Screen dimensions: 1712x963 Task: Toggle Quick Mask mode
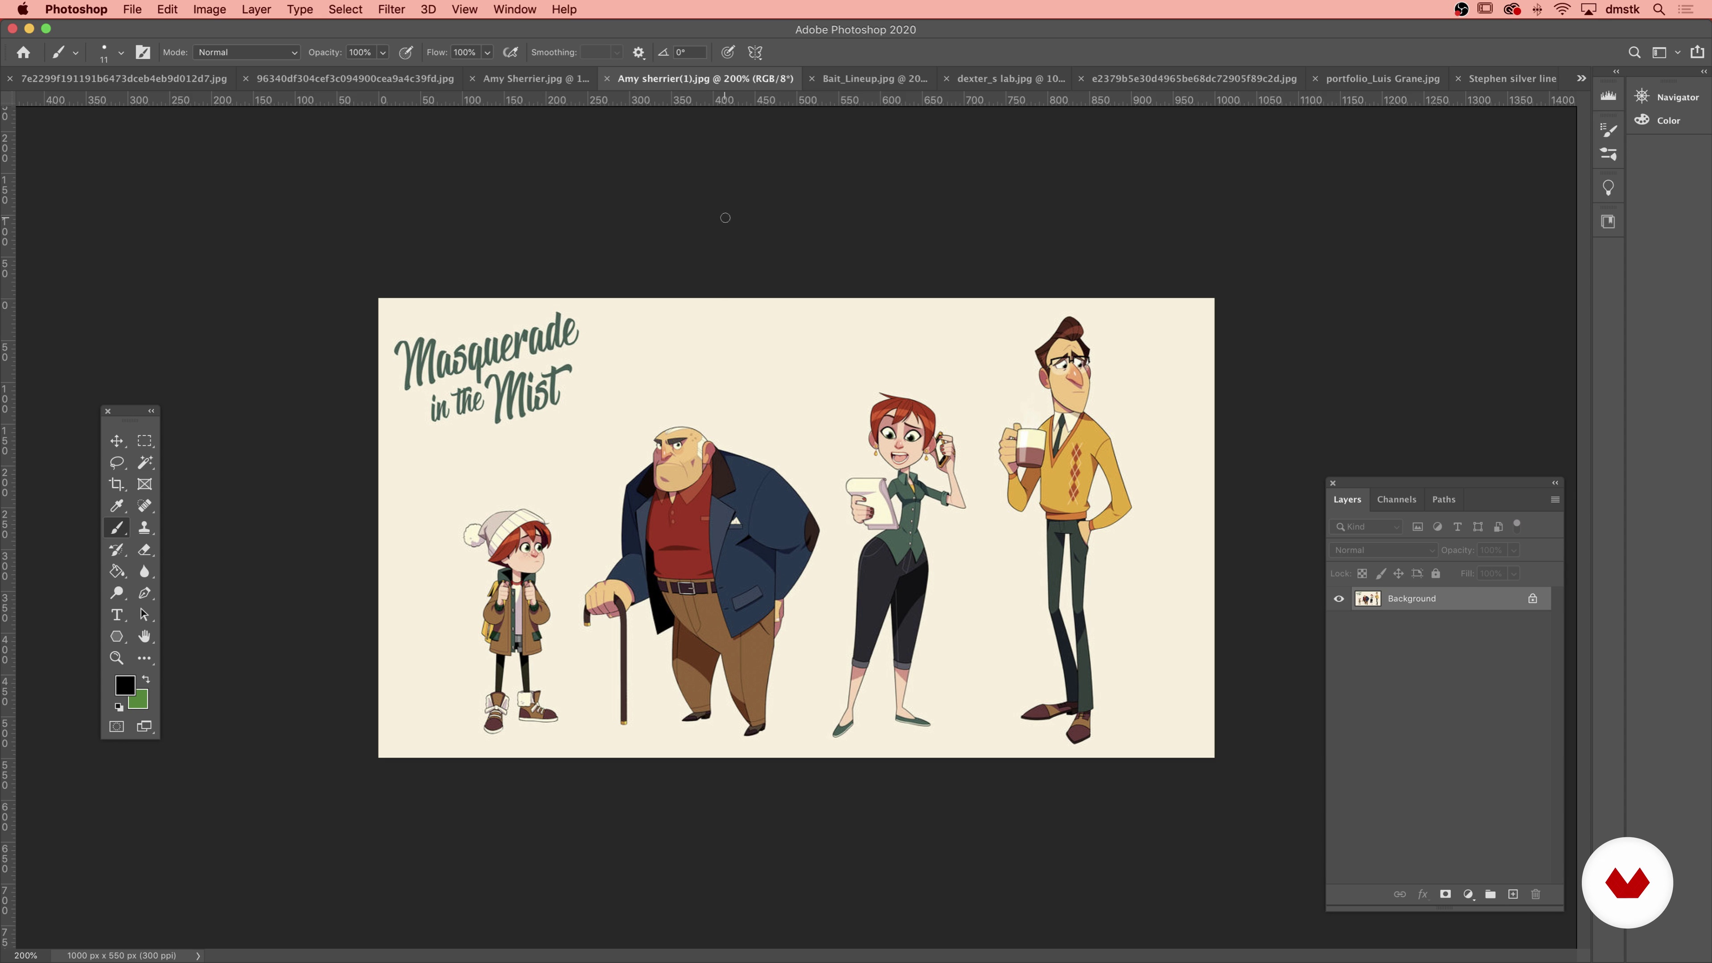click(x=116, y=726)
